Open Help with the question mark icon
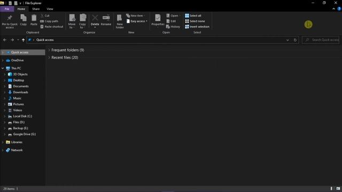Image resolution: width=342 pixels, height=192 pixels. point(339,9)
